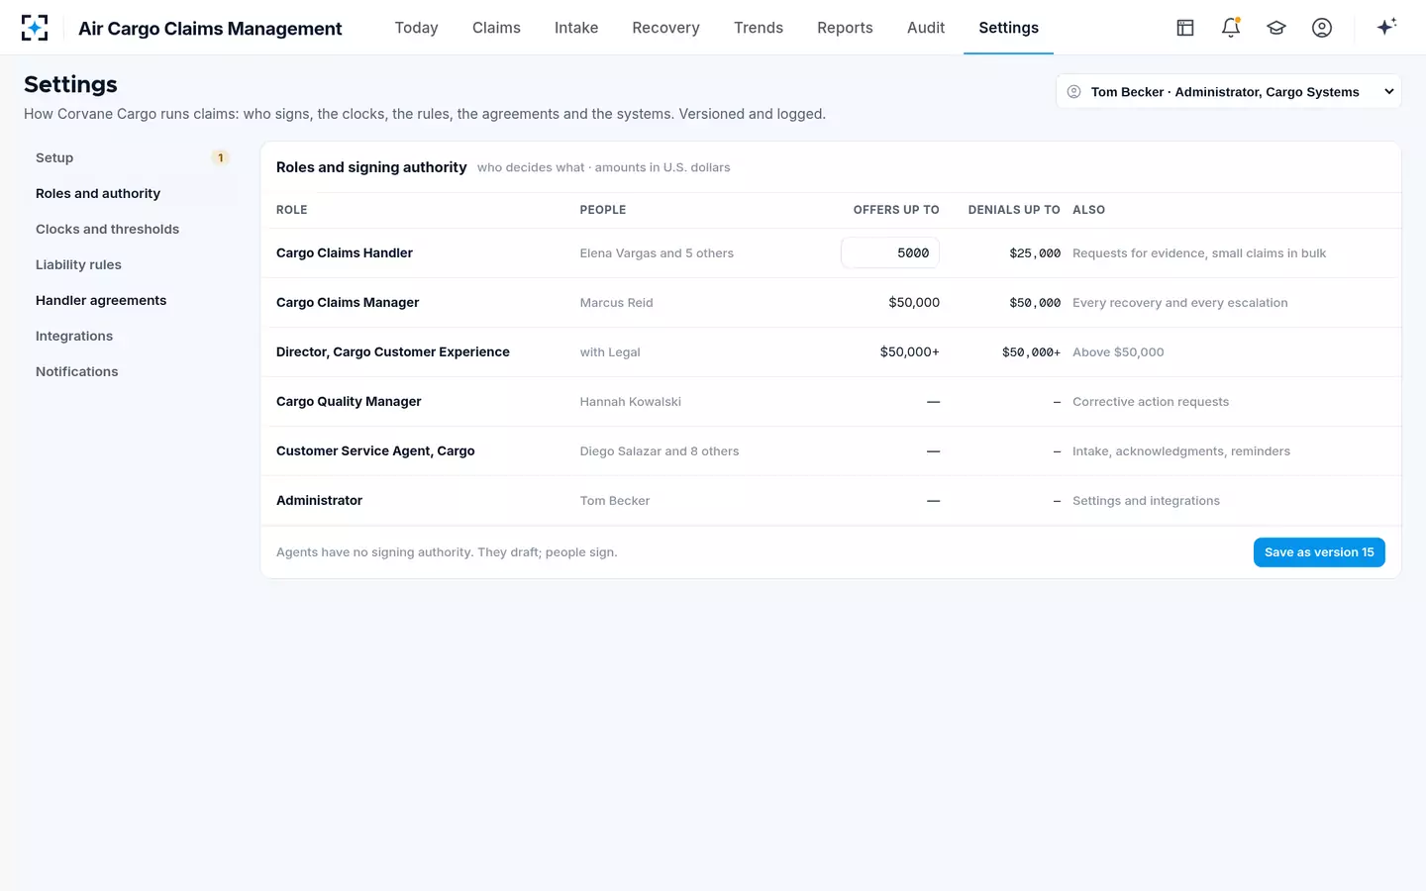Edit Cargo Claims Handler offers limit field

click(889, 252)
